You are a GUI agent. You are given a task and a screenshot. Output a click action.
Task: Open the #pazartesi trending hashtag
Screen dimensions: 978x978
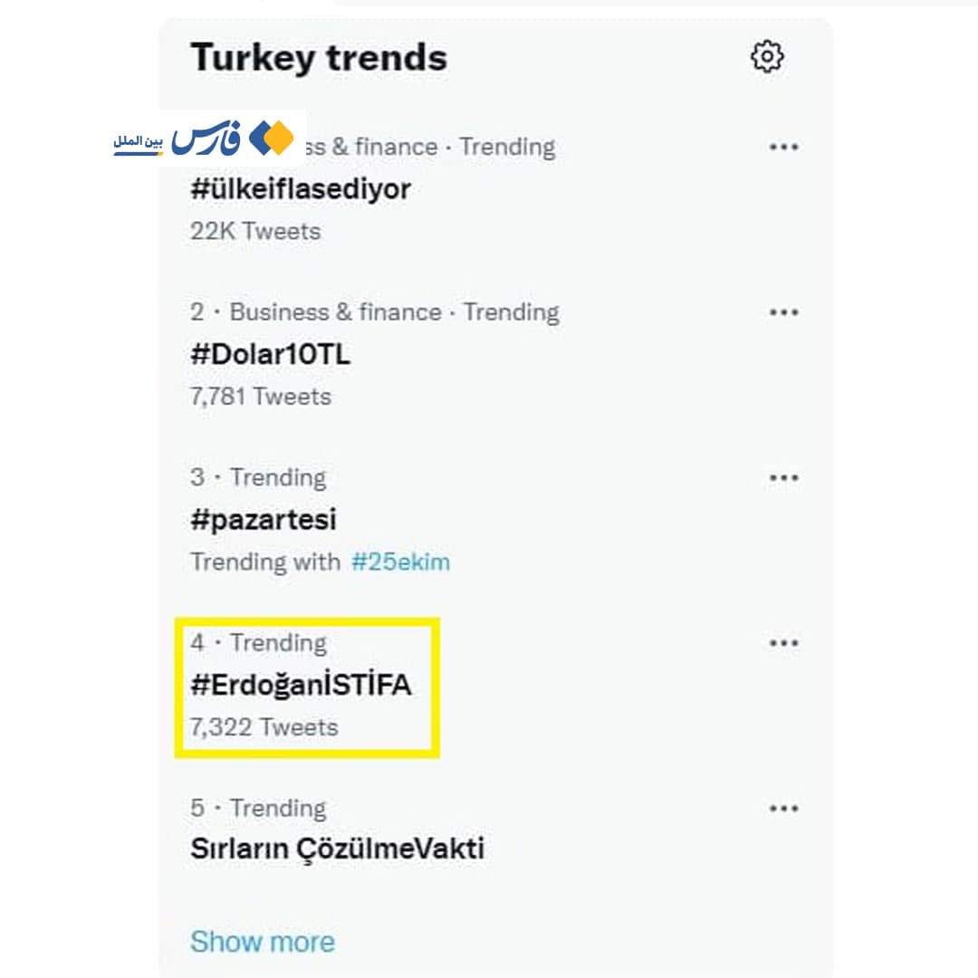click(x=264, y=520)
